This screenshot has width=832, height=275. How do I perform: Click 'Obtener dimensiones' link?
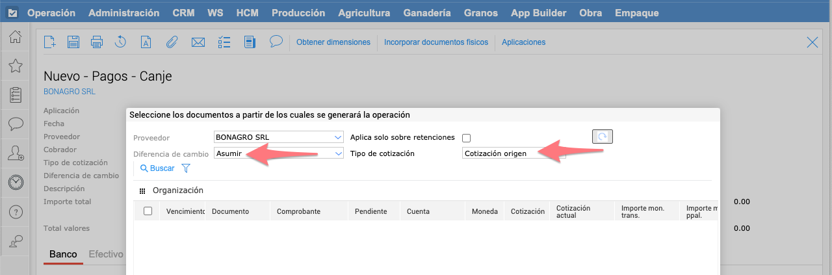point(333,42)
